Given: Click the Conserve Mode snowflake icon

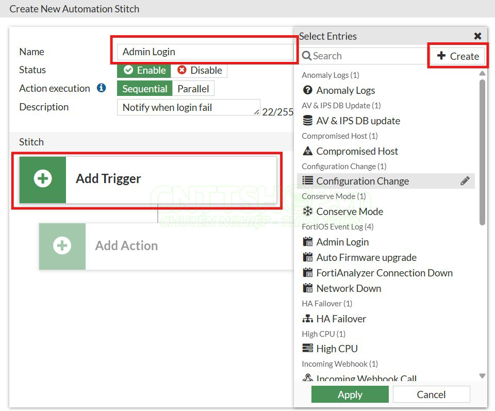Looking at the screenshot, I should click(308, 211).
